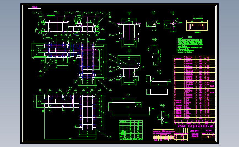Click the yellow box with two L-shaped diagrams
The image size is (239, 147).
coord(197,25)
